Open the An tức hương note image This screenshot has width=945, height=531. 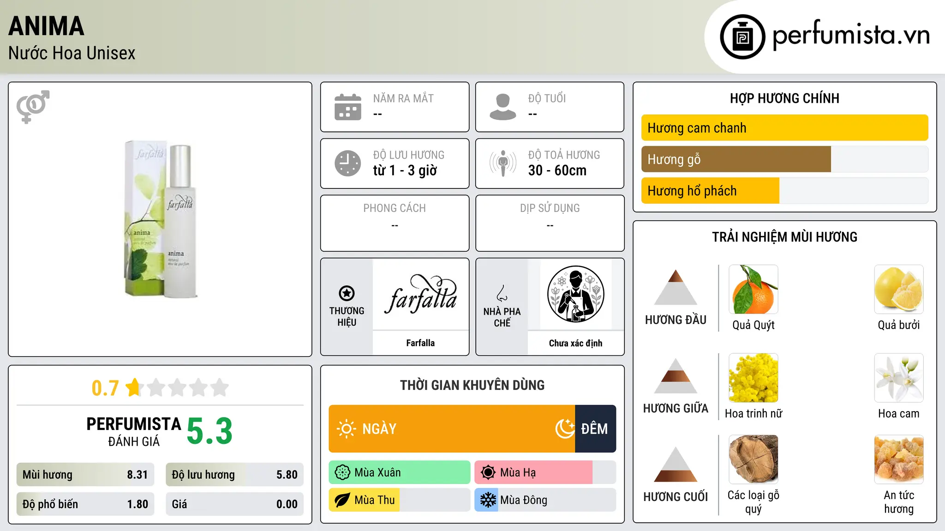(x=899, y=460)
